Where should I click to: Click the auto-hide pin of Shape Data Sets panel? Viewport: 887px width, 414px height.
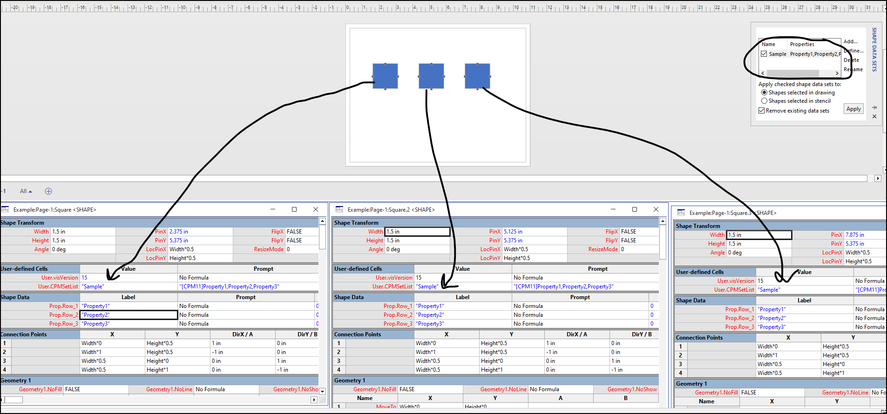click(x=874, y=107)
